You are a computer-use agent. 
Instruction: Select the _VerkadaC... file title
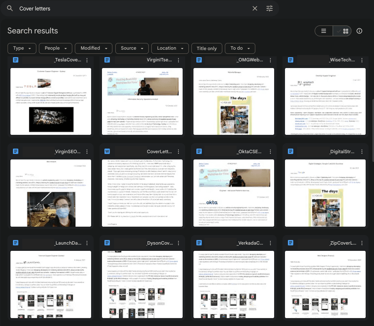(250, 243)
